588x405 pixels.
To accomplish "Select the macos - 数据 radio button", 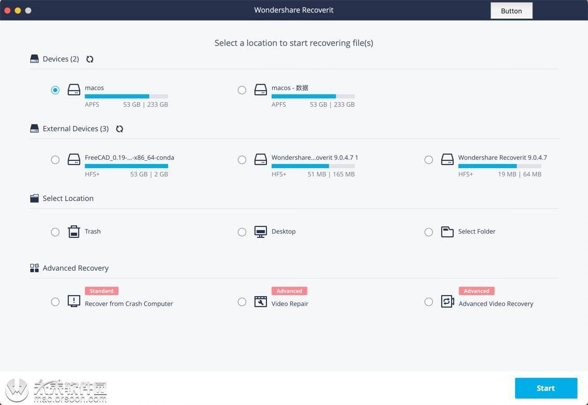I will 242,90.
